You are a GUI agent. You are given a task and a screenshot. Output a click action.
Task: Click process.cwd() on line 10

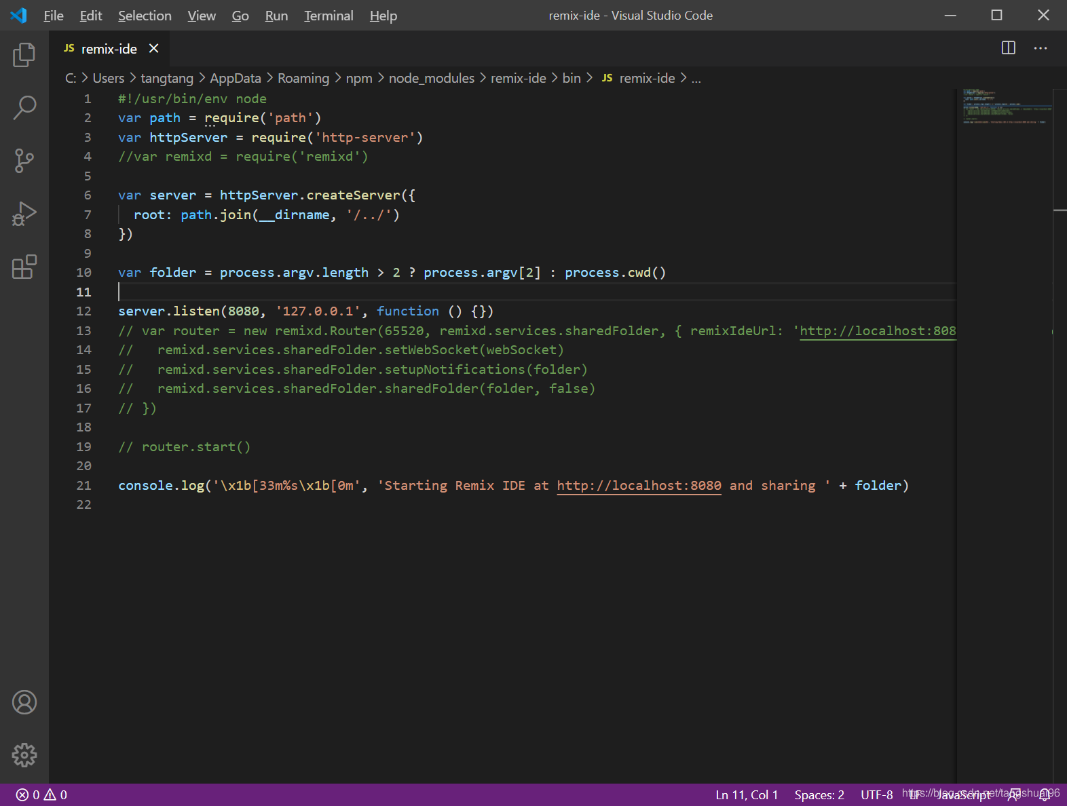[616, 272]
